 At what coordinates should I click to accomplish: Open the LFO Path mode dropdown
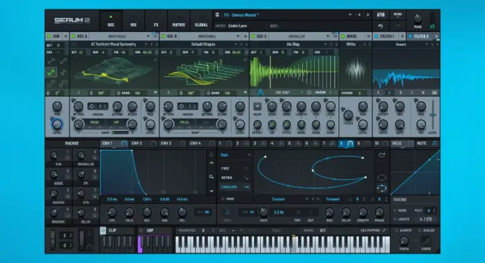coord(235,155)
